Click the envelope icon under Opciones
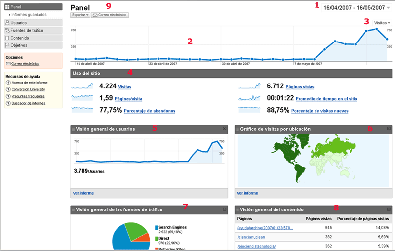Image resolution: width=395 pixels, height=251 pixels. 8,64
